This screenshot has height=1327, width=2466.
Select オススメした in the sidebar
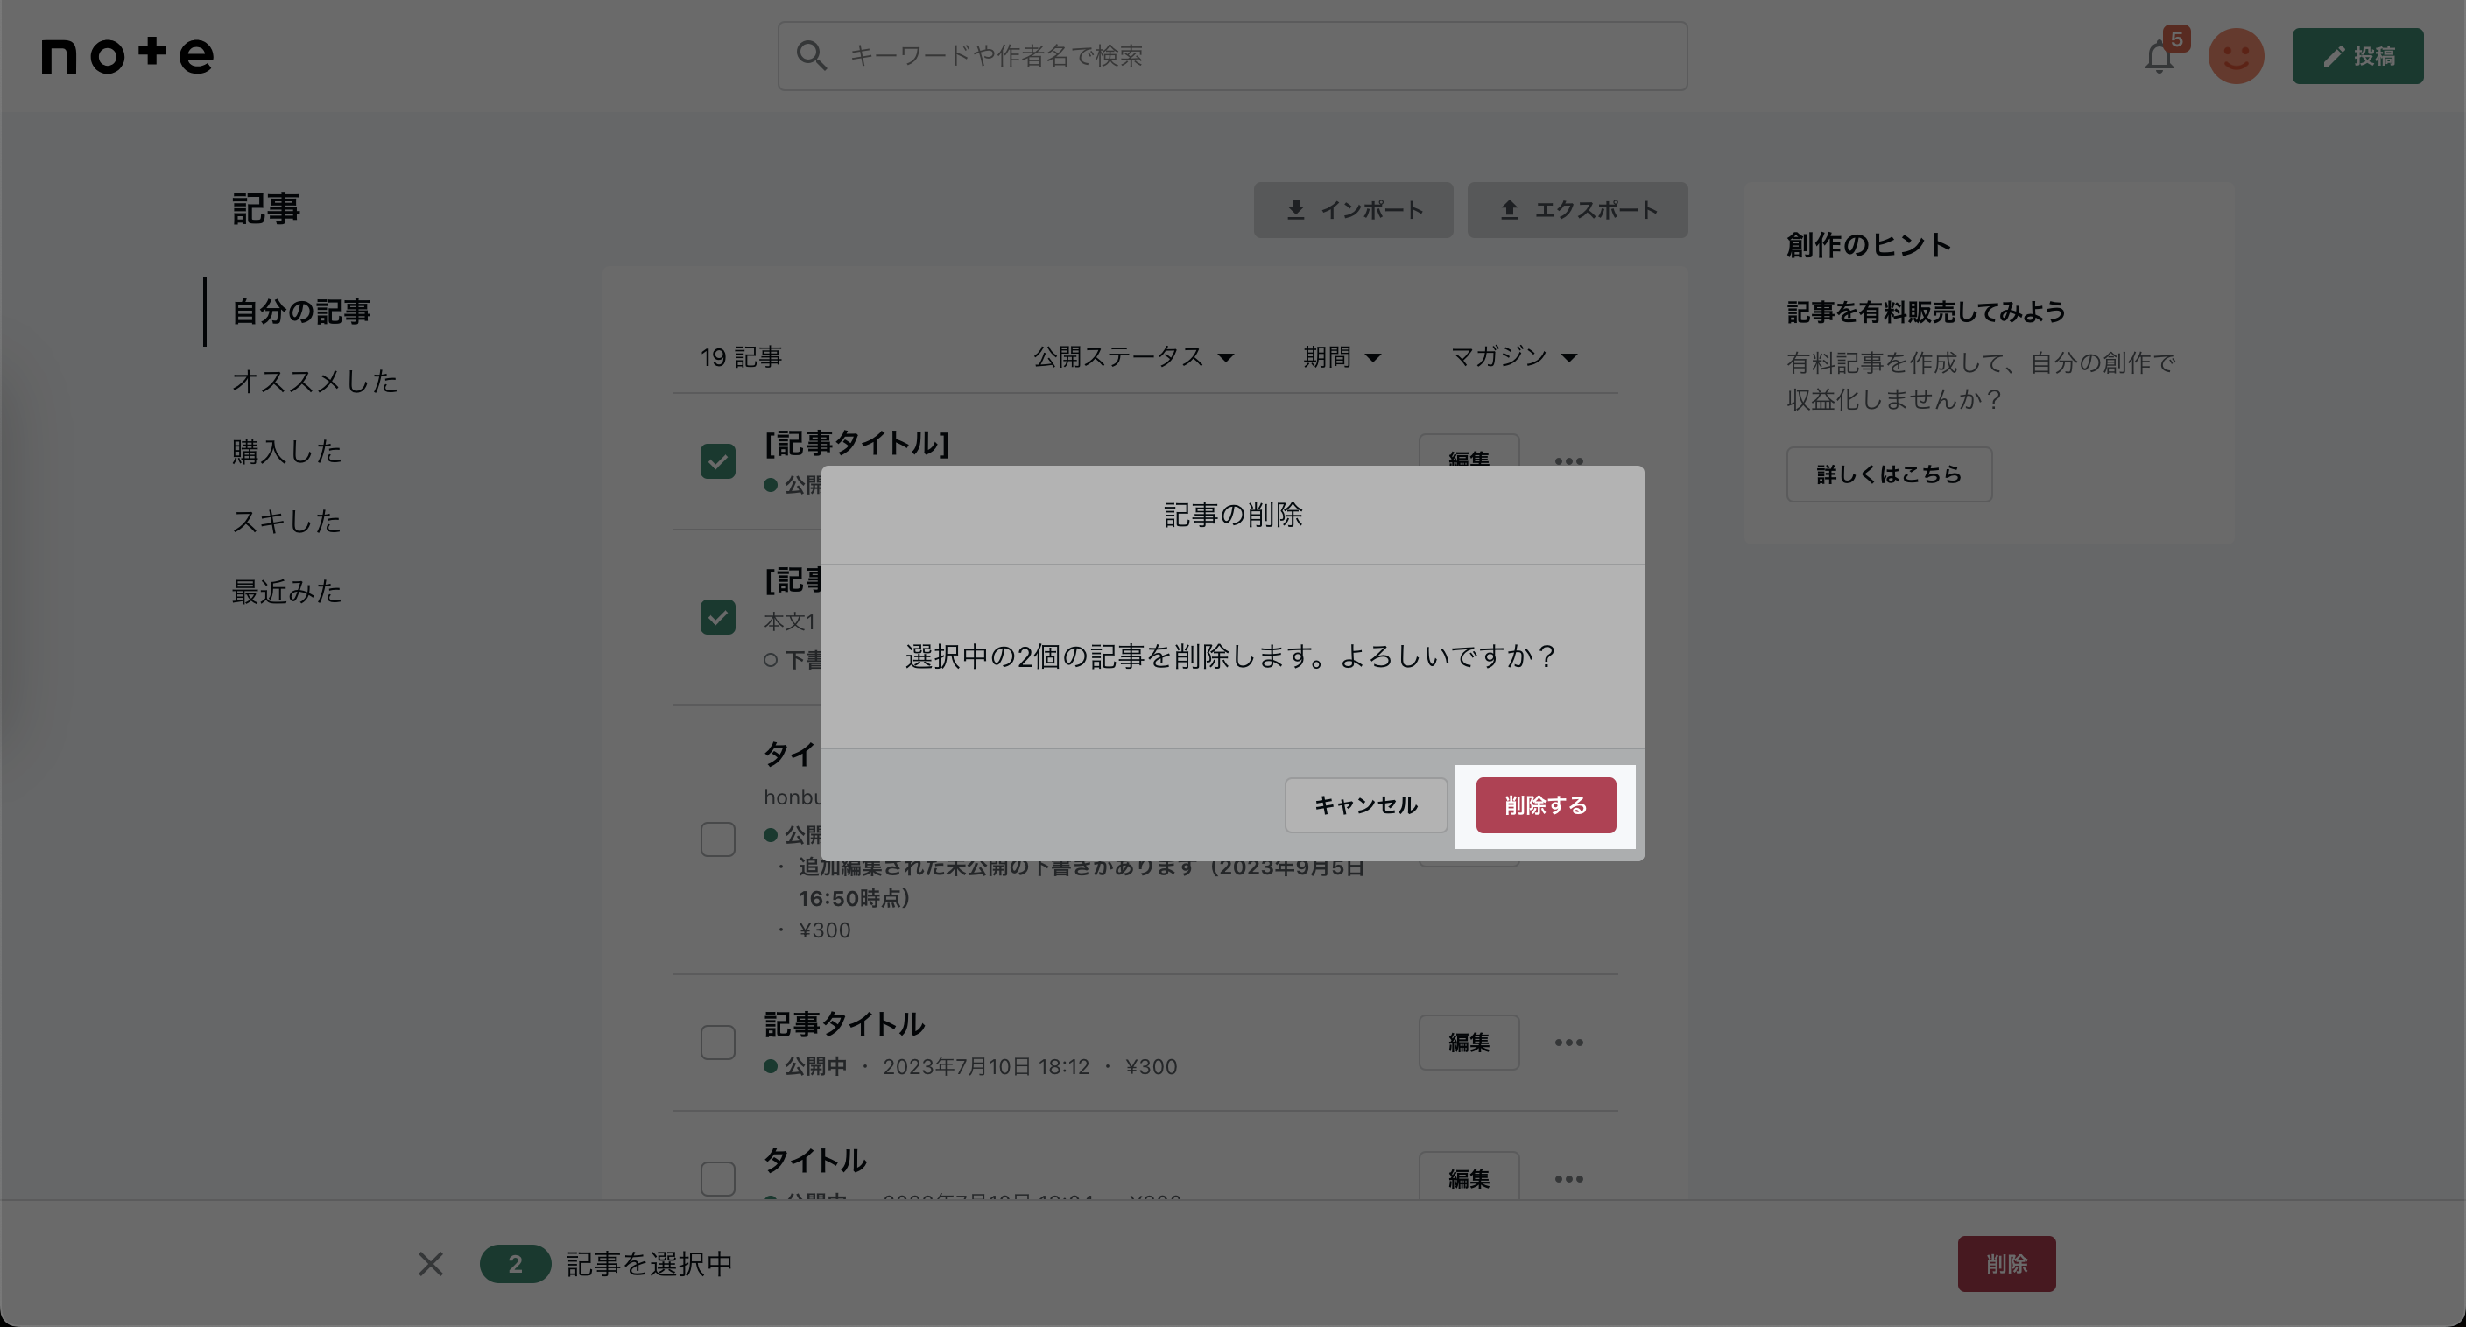[315, 381]
